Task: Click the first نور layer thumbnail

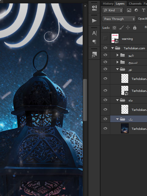Action: pos(125,78)
